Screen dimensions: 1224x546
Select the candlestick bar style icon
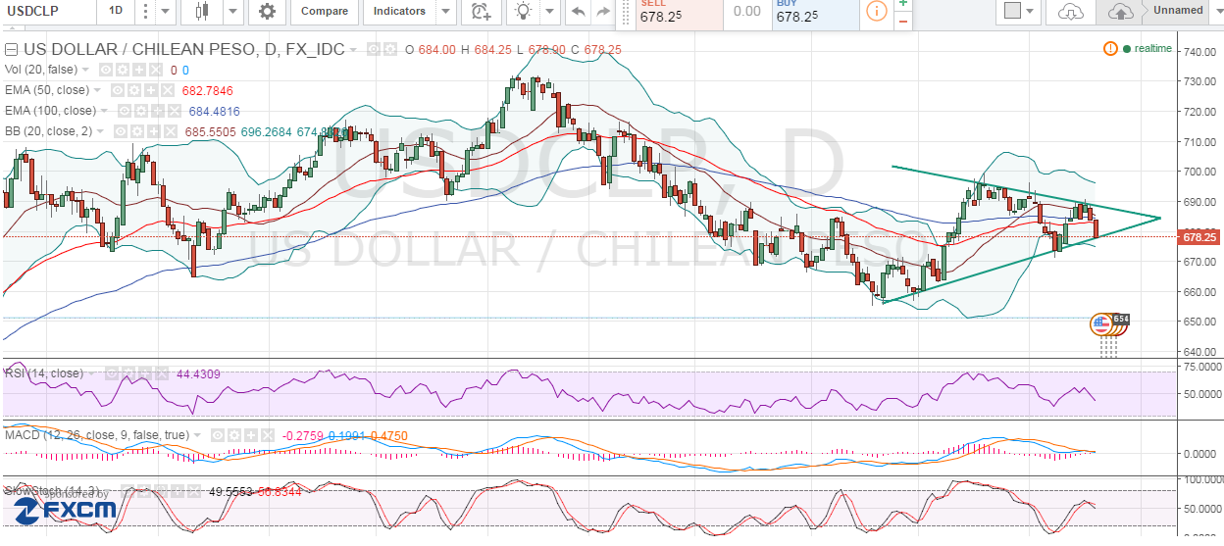[204, 12]
